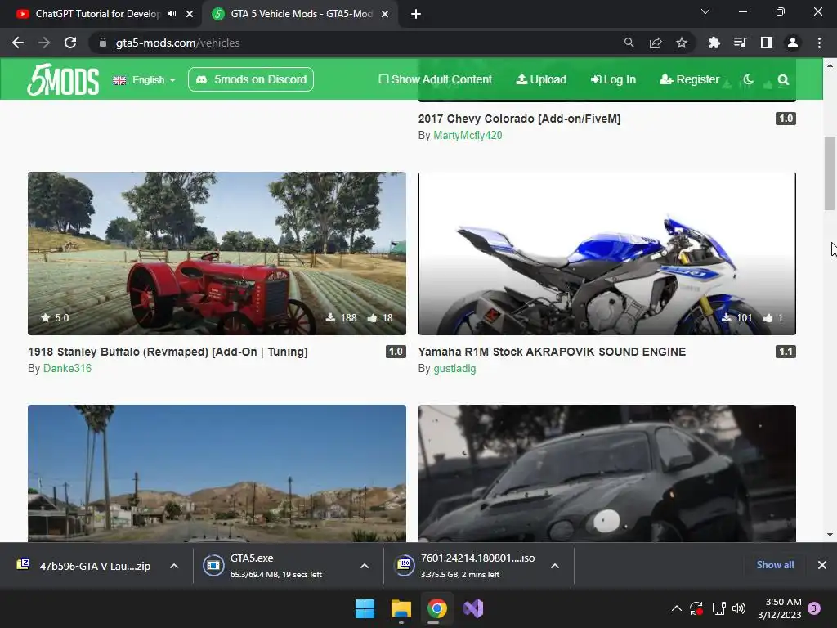The height and width of the screenshot is (628, 837).
Task: Expand options for the GTA V zip download
Action: 174,566
